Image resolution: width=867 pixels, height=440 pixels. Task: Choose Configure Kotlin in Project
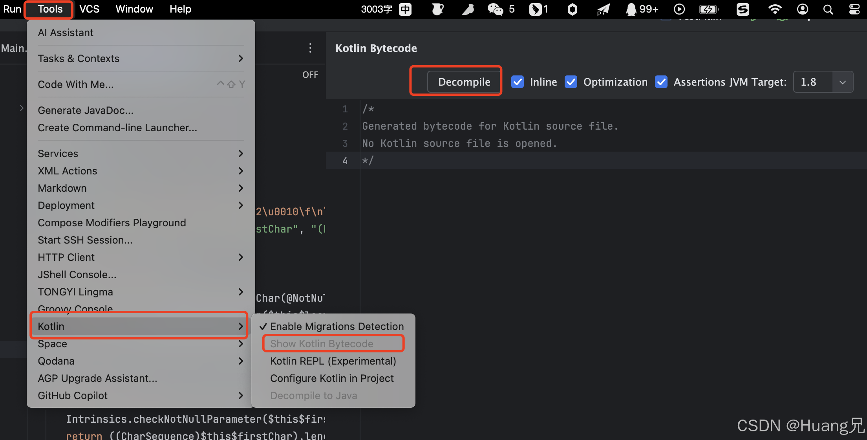click(x=332, y=378)
